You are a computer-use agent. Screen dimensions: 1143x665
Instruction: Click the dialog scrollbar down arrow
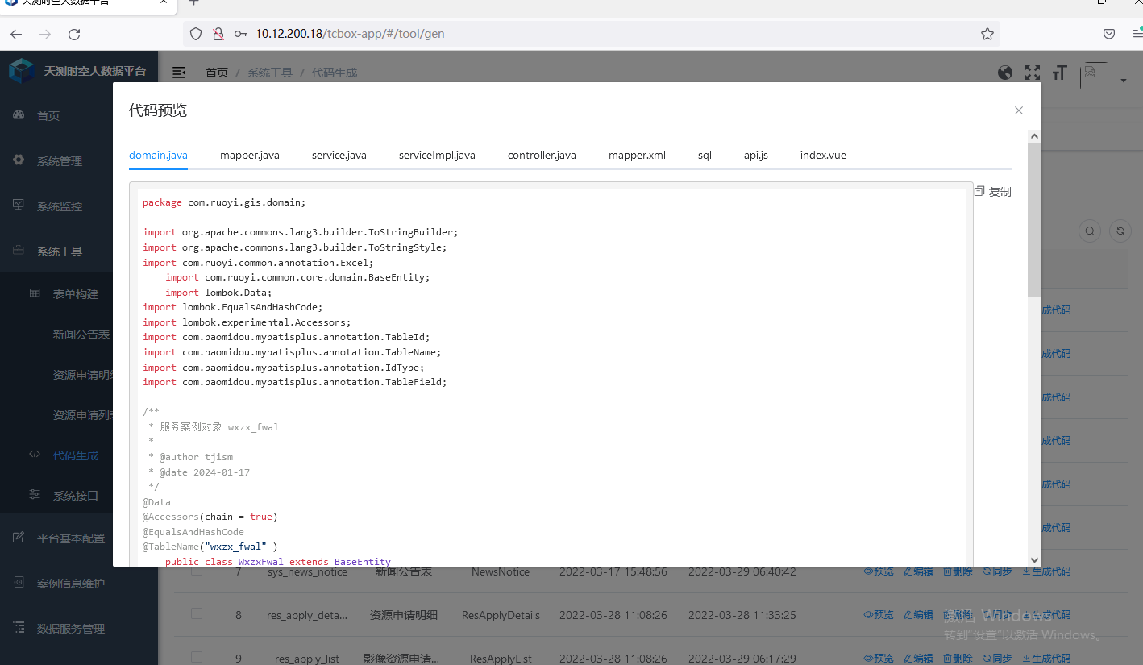pyautogui.click(x=1034, y=559)
